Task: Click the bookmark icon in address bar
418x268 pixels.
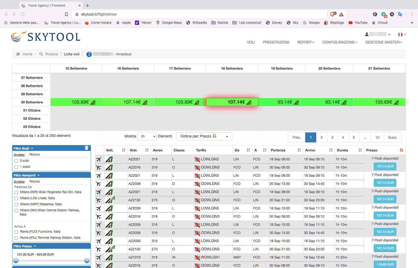Action: click(66, 14)
